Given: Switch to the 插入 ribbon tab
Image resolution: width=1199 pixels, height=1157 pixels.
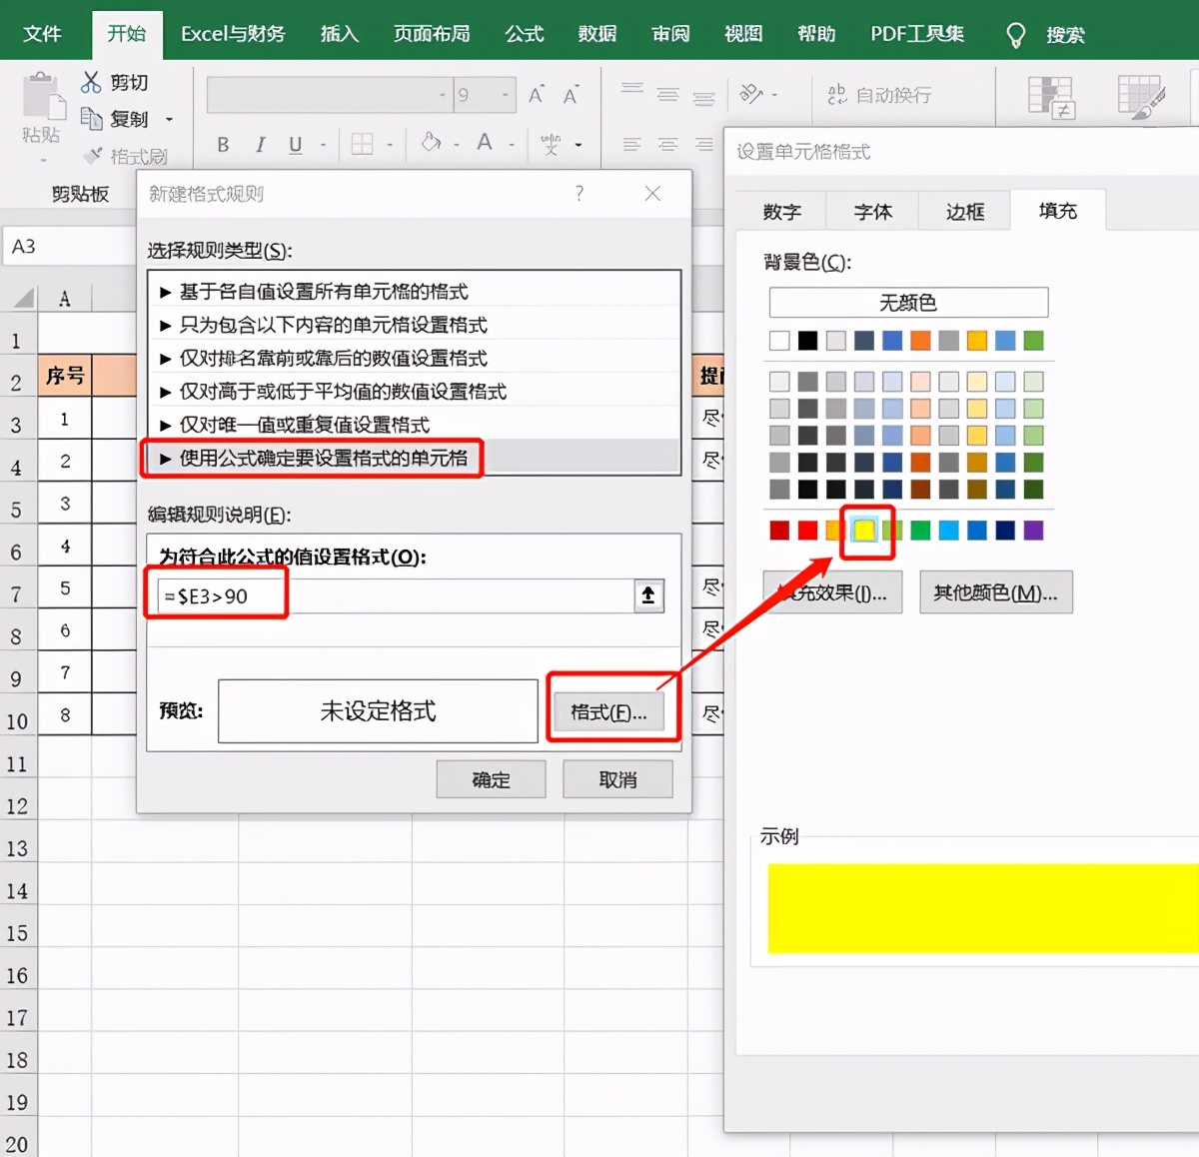Looking at the screenshot, I should click(339, 34).
